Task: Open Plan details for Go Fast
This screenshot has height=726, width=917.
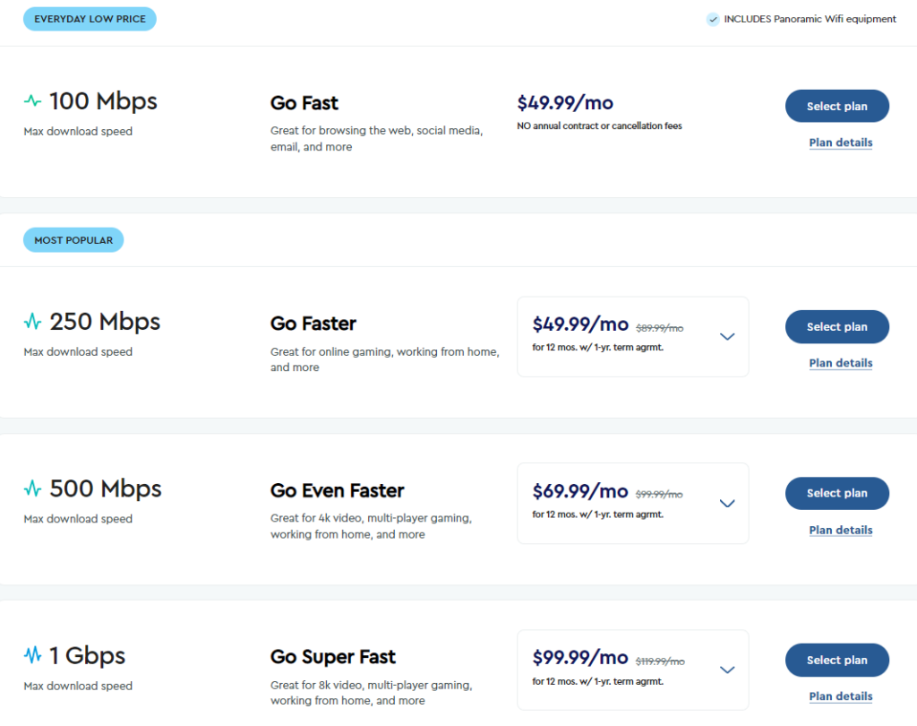Action: (840, 143)
